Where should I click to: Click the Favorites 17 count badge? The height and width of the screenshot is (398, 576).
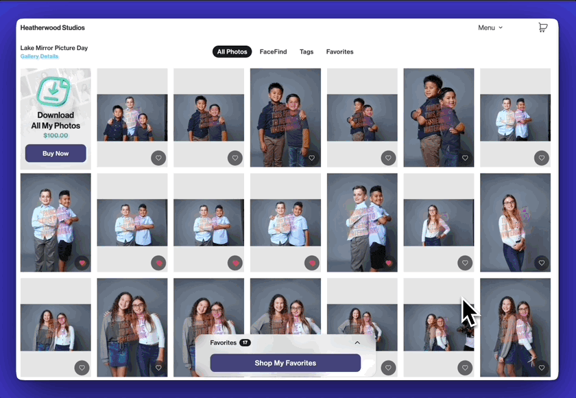pyautogui.click(x=245, y=342)
